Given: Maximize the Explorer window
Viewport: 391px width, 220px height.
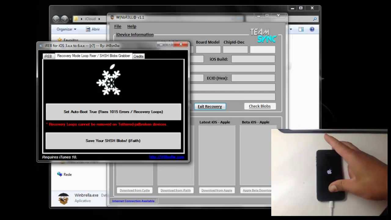Looking at the screenshot, I should [x=301, y=8].
